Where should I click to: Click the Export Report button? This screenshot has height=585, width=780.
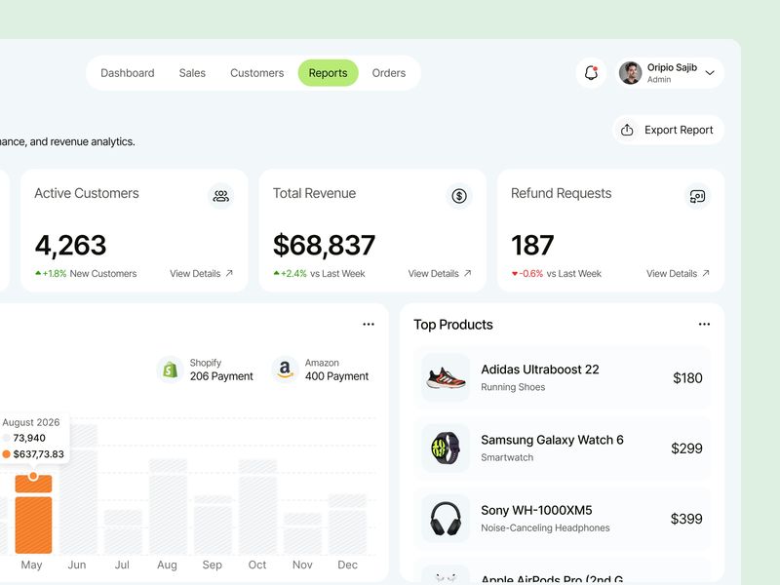pos(667,129)
